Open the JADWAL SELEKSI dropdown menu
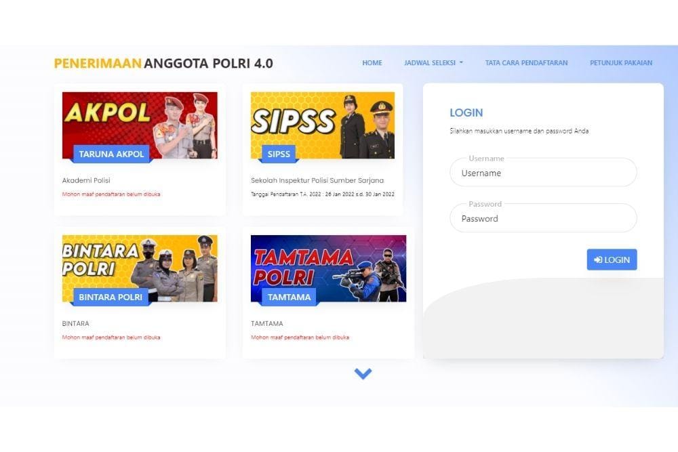Screen dimensions: 678x452 tap(433, 63)
